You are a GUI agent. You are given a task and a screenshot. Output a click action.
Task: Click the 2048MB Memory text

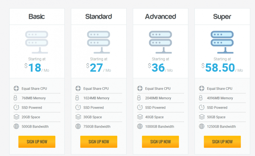coord(158,98)
